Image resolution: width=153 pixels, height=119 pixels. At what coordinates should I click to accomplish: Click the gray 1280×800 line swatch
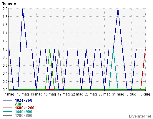pyautogui.click(x=8, y=115)
